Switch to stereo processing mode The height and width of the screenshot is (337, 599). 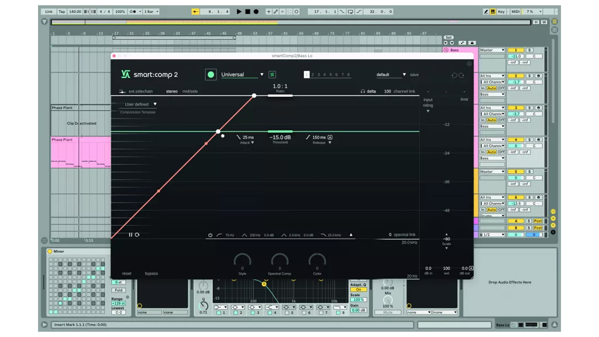(171, 91)
